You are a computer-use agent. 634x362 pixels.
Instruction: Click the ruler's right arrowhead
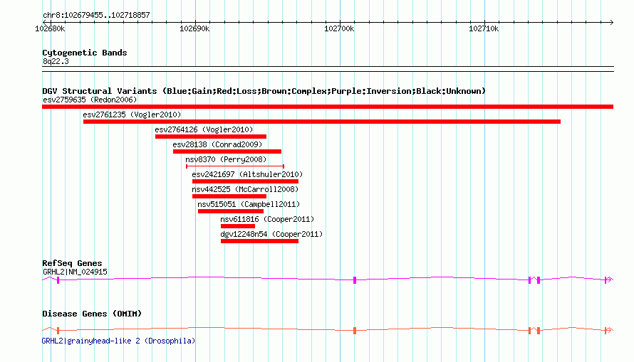coord(611,22)
